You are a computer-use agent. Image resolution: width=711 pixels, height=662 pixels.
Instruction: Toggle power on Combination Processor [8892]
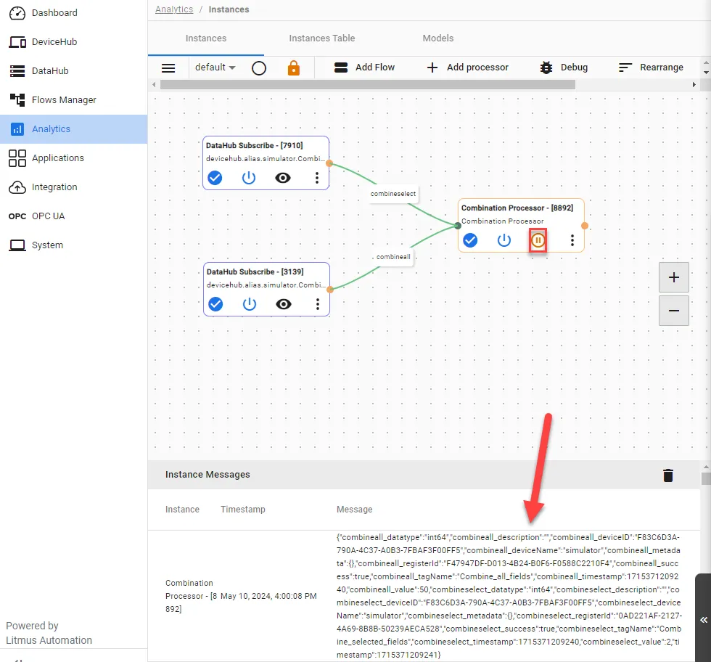tap(504, 240)
